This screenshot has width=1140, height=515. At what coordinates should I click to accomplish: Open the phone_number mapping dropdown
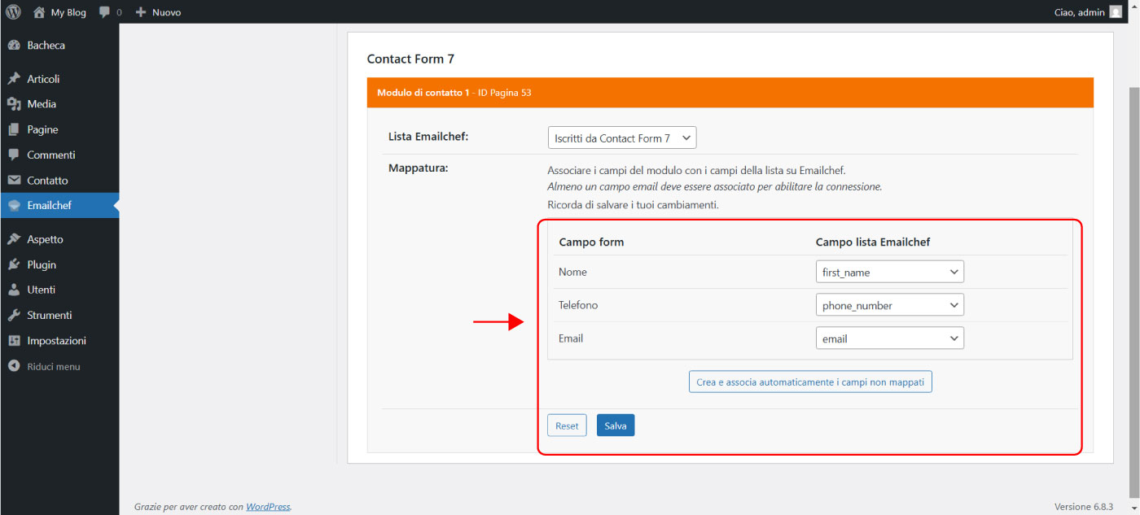889,305
